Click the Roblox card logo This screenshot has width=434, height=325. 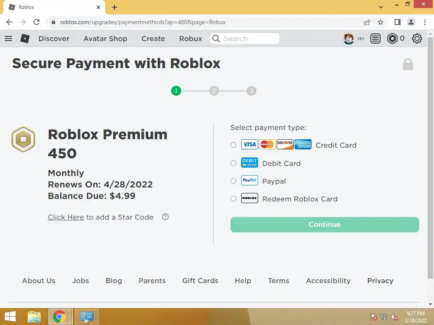[249, 198]
